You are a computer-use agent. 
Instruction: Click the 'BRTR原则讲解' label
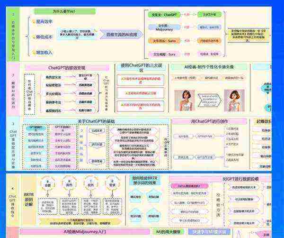pos(29,200)
